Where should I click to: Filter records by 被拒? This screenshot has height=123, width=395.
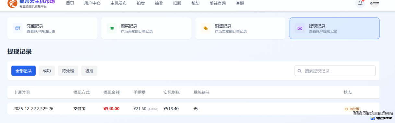click(x=89, y=71)
